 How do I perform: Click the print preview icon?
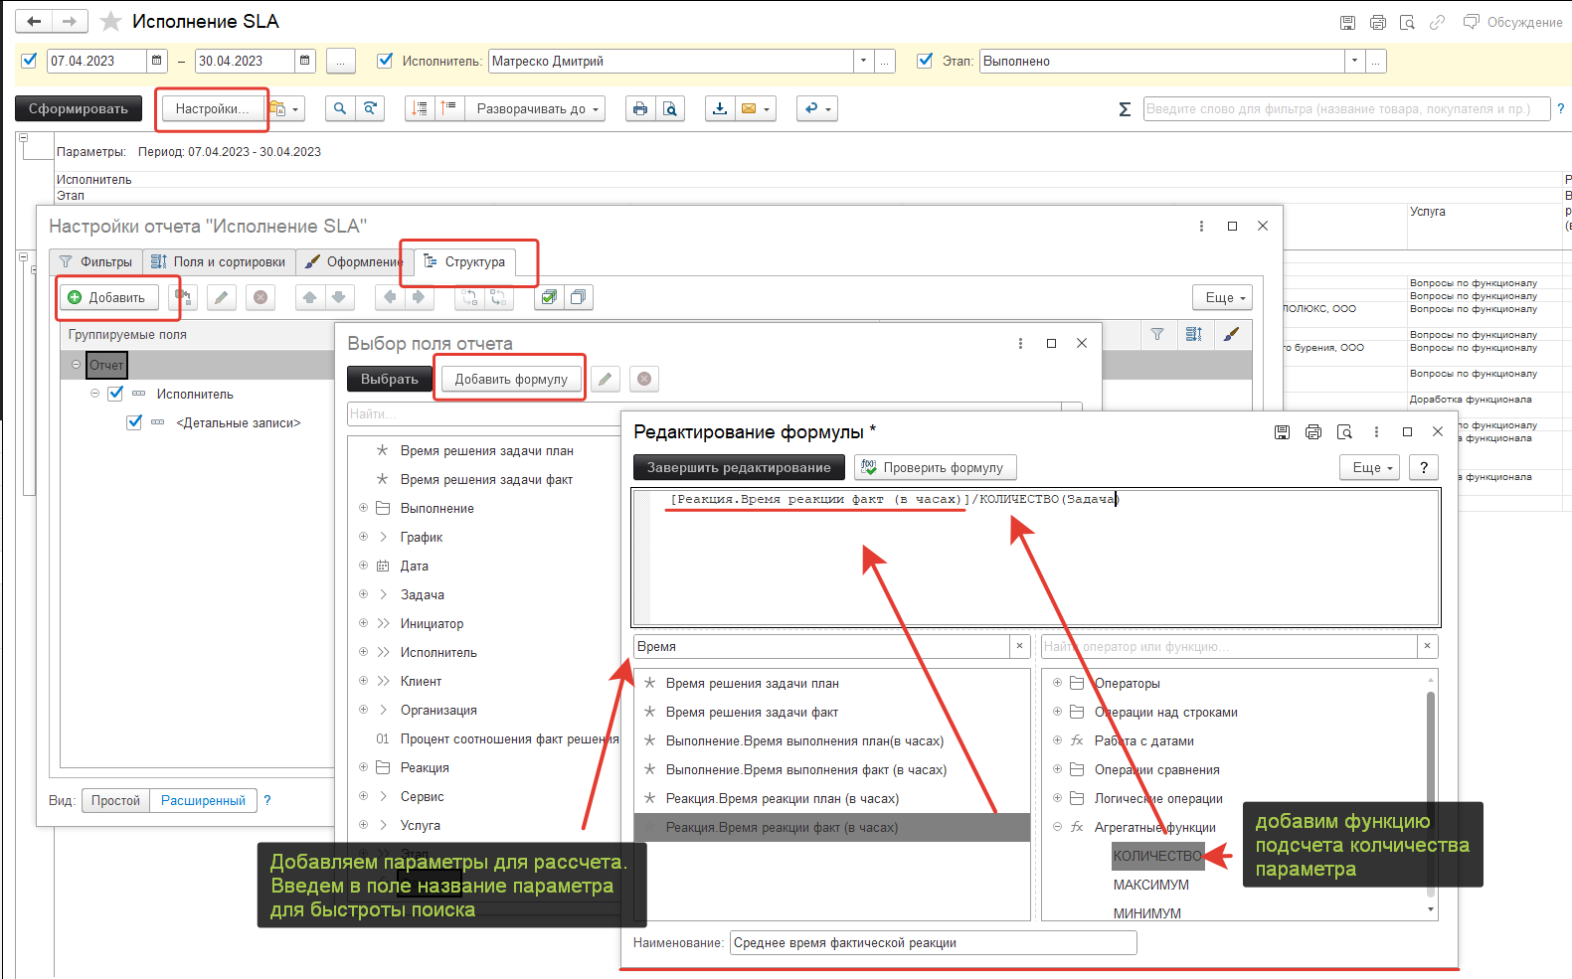[670, 108]
